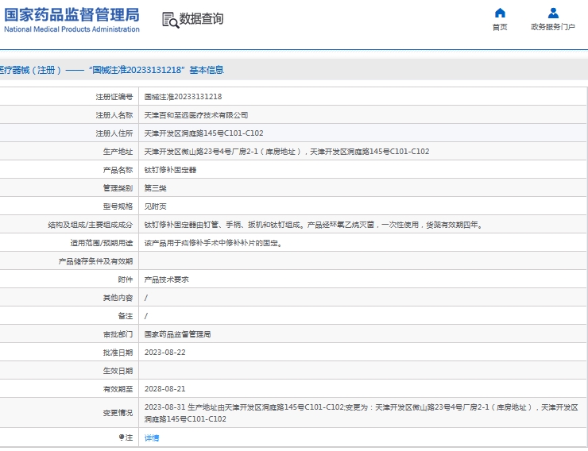Click the 产品储存条件及有效期 row label
Viewport: 588px width, 451px height.
(95, 261)
